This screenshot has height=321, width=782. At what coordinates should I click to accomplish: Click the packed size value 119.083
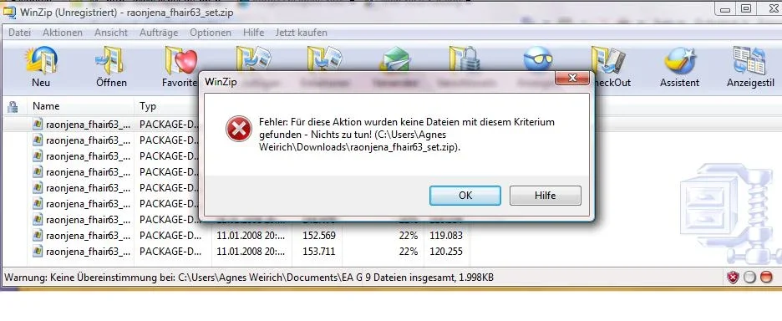click(446, 235)
